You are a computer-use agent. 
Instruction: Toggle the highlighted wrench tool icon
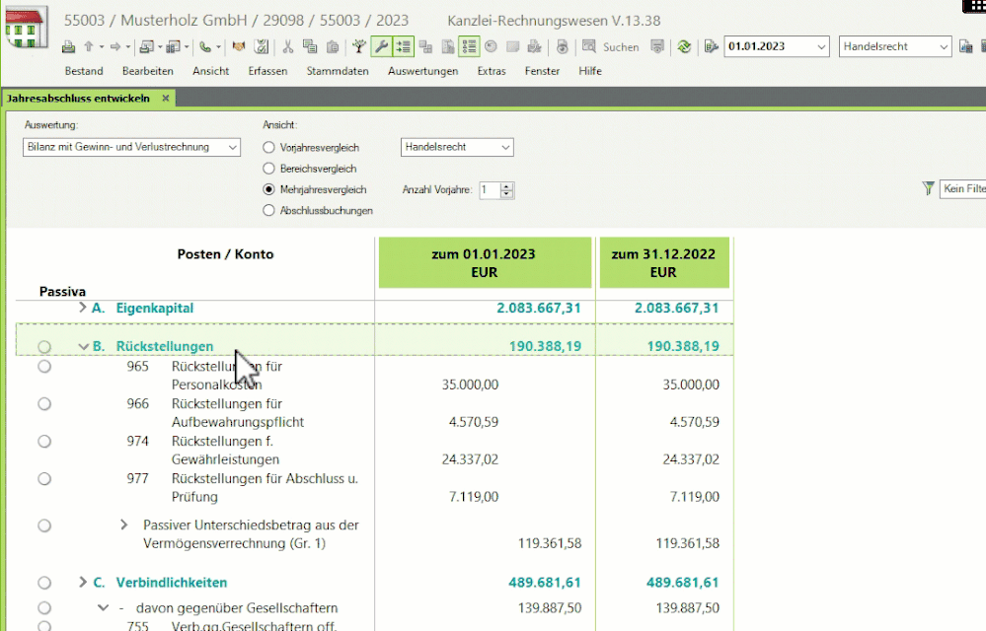[x=381, y=46]
